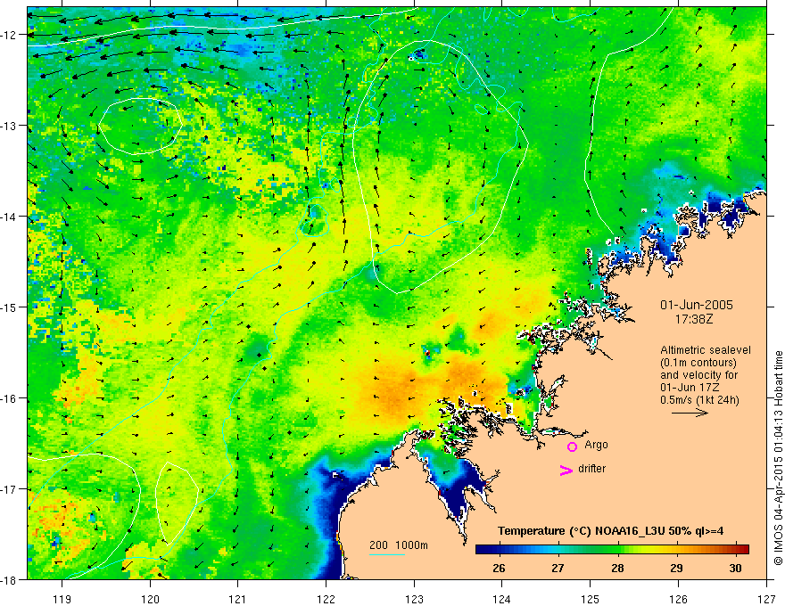This screenshot has width=785, height=606.
Task: Click the temperature color bar at 30
Action: pyautogui.click(x=735, y=549)
